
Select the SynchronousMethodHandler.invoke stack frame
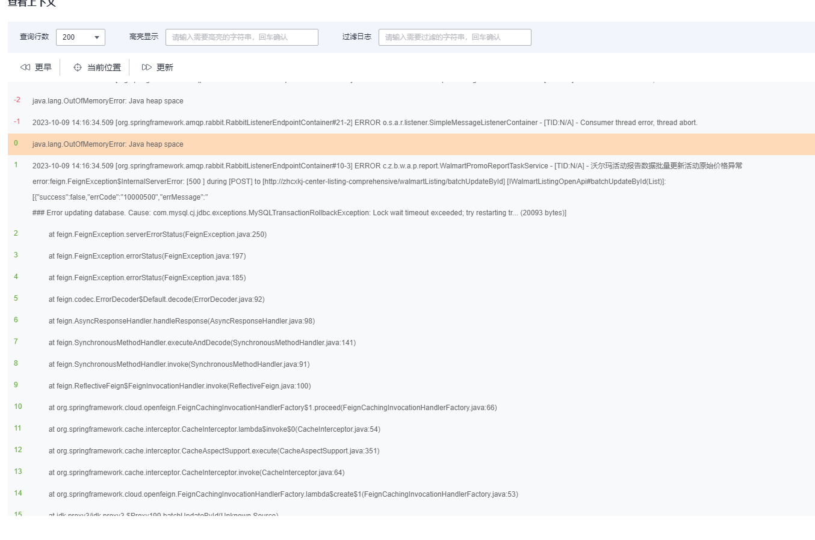coord(179,364)
